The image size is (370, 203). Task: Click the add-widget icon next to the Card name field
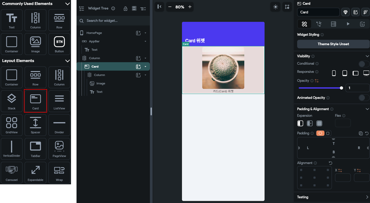coord(356,12)
